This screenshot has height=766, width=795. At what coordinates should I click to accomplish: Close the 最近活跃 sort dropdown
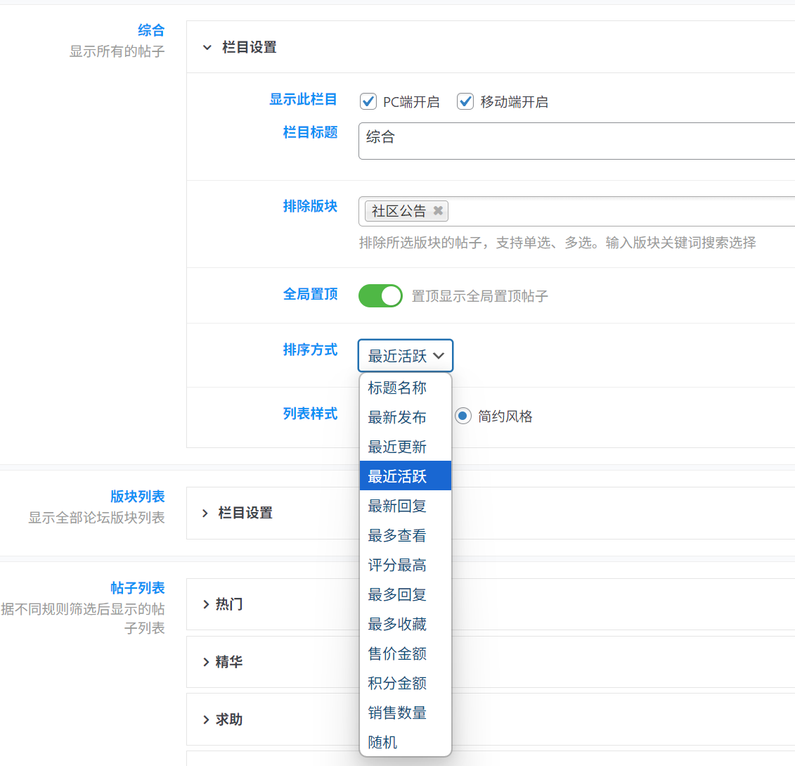[406, 356]
